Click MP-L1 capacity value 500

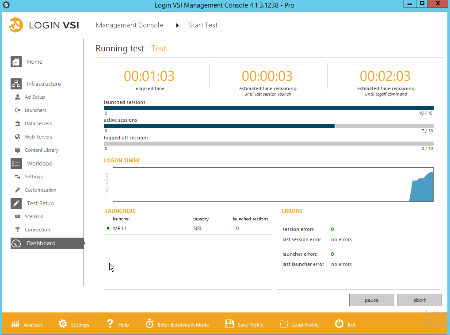point(197,228)
